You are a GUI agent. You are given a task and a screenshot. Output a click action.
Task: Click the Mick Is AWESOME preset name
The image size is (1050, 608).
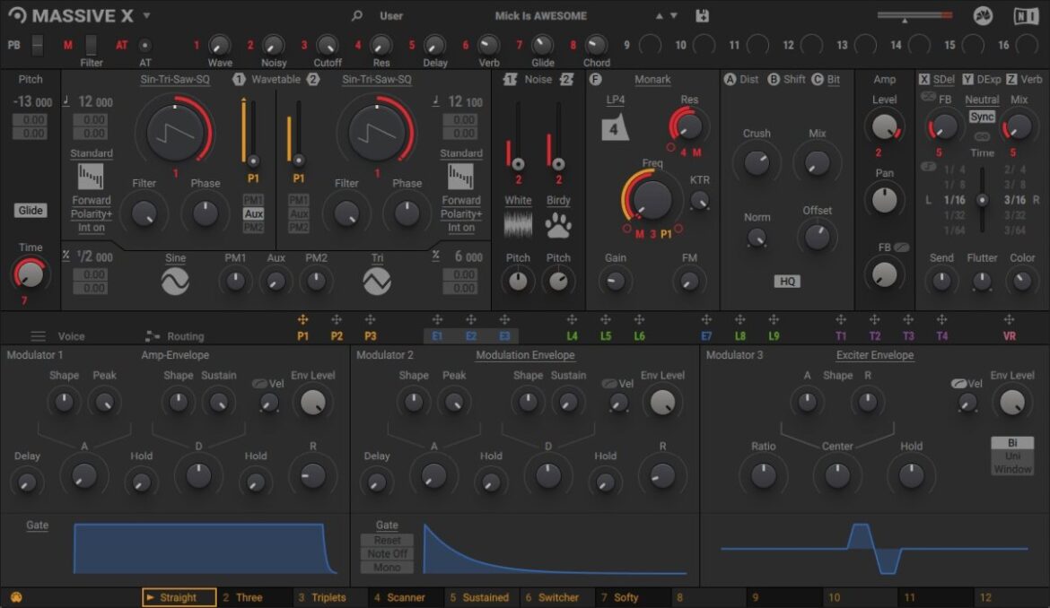(x=540, y=16)
